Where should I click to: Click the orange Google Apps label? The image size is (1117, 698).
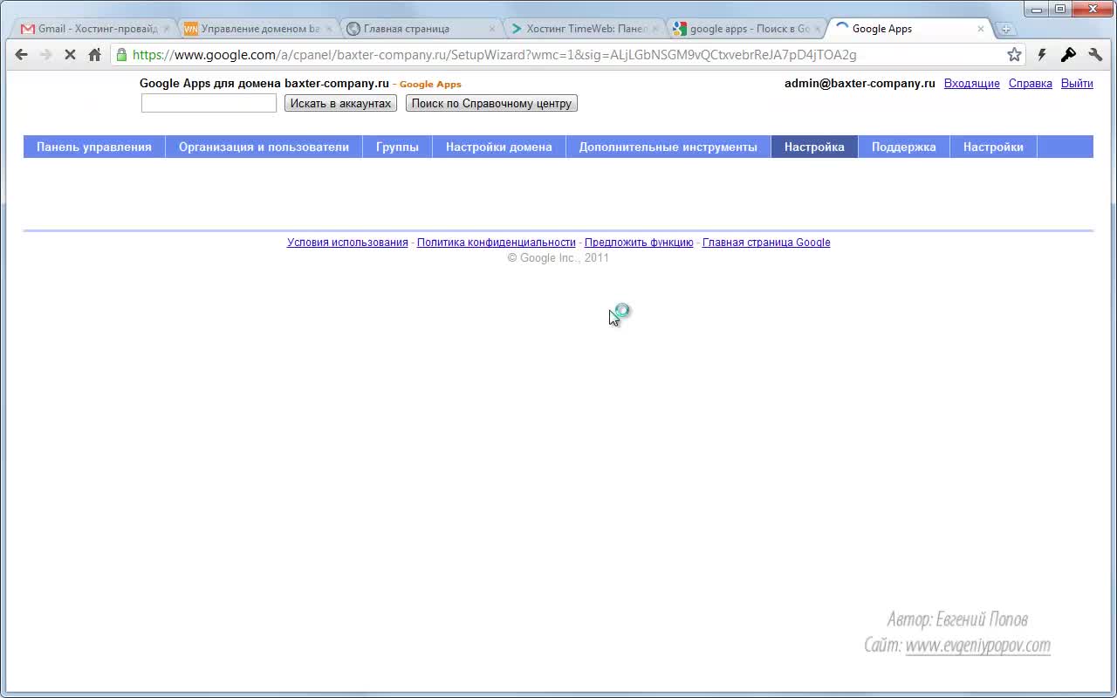point(430,85)
